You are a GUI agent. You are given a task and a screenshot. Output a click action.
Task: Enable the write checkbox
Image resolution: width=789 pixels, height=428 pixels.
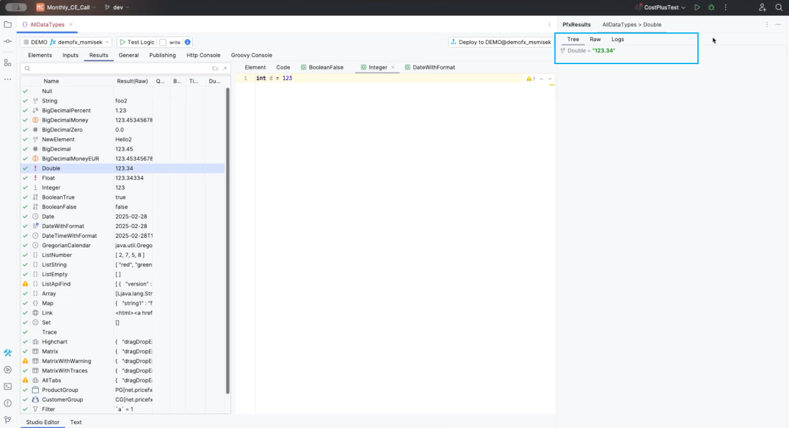(163, 42)
